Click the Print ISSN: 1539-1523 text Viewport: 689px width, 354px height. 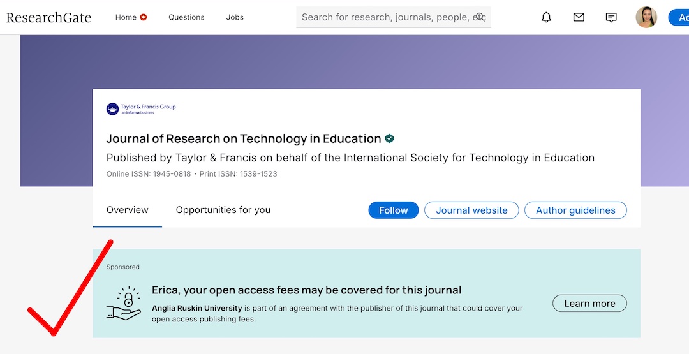(238, 174)
